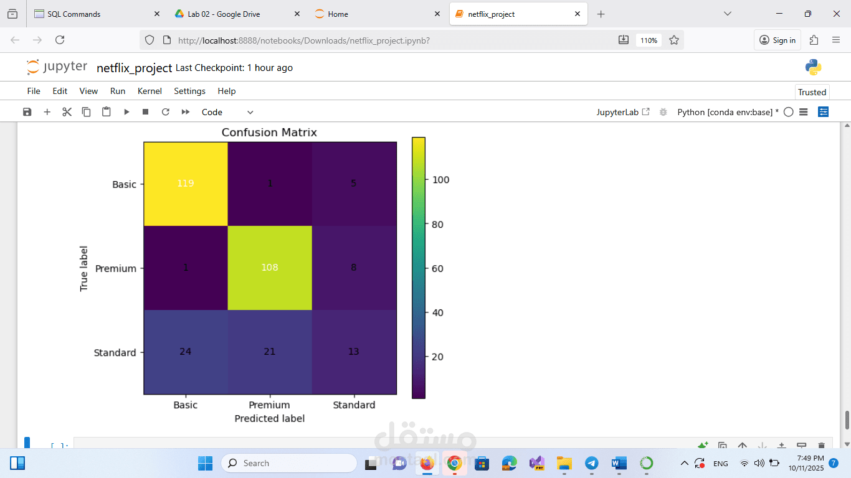Open the File menu

click(34, 91)
